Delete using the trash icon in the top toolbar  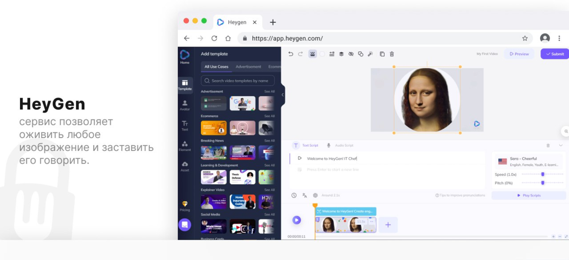(x=392, y=54)
